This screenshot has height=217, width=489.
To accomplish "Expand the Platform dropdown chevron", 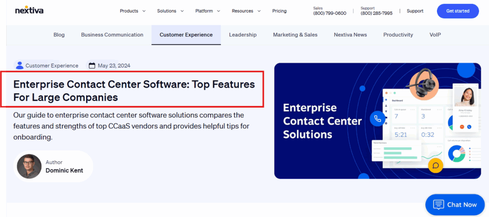I will [x=218, y=11].
